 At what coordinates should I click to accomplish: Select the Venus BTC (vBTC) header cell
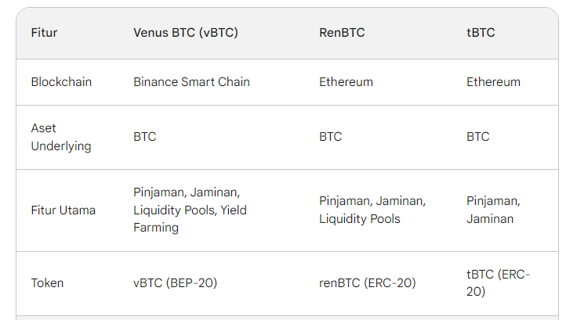pyautogui.click(x=186, y=33)
